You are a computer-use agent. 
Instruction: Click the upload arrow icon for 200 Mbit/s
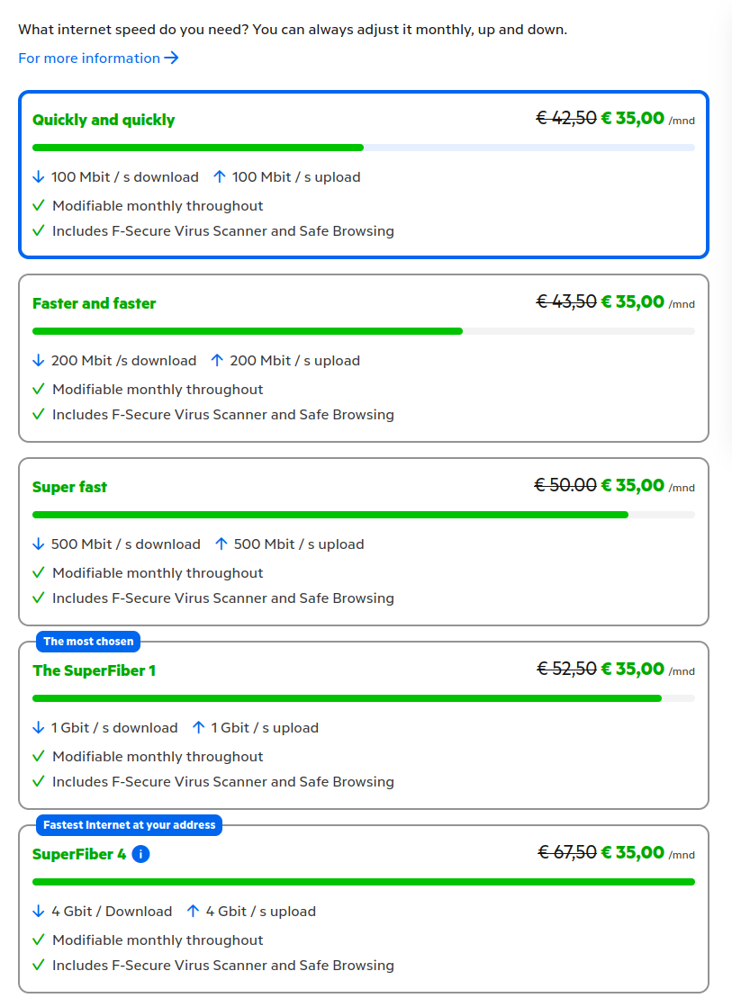pos(217,360)
